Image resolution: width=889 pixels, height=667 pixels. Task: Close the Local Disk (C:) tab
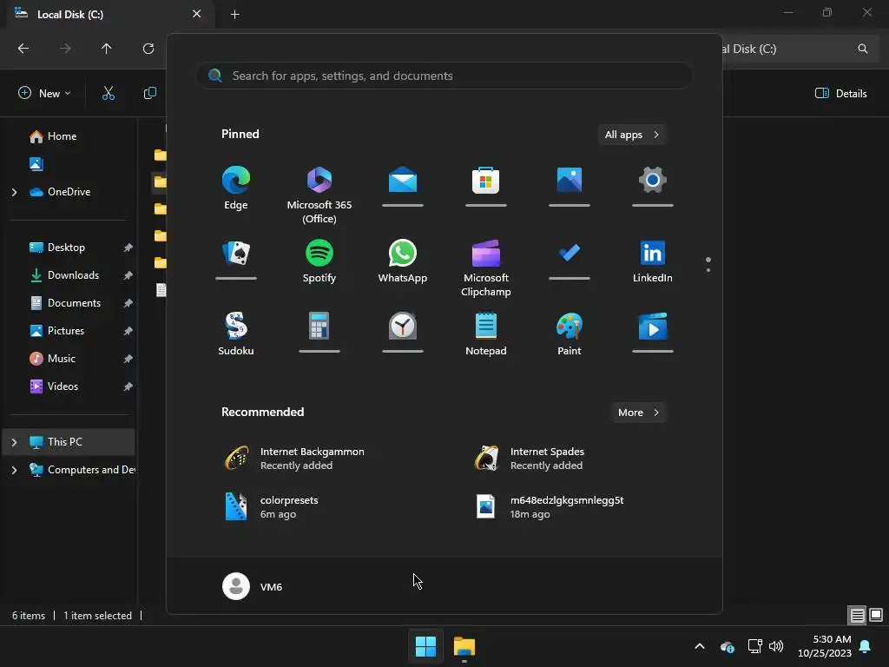(x=197, y=14)
